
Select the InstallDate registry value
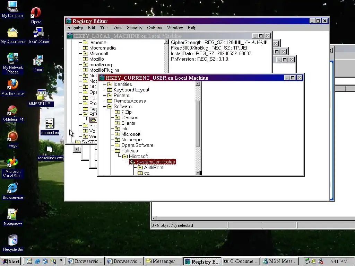(211, 54)
